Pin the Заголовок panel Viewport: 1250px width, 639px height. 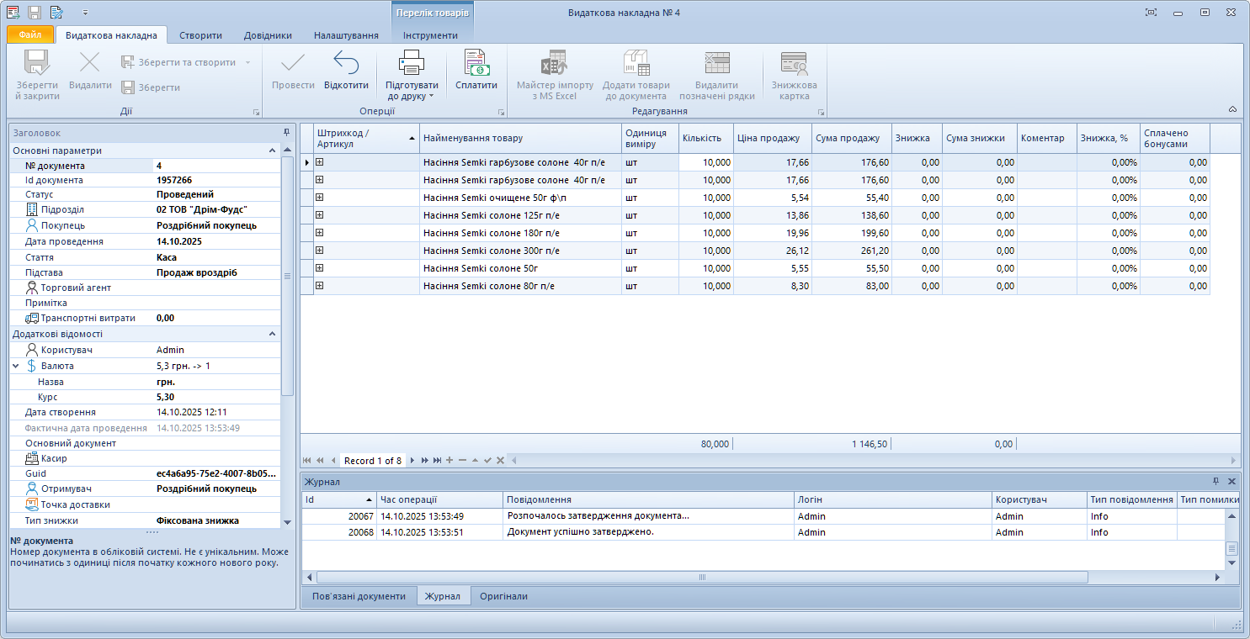tap(286, 133)
